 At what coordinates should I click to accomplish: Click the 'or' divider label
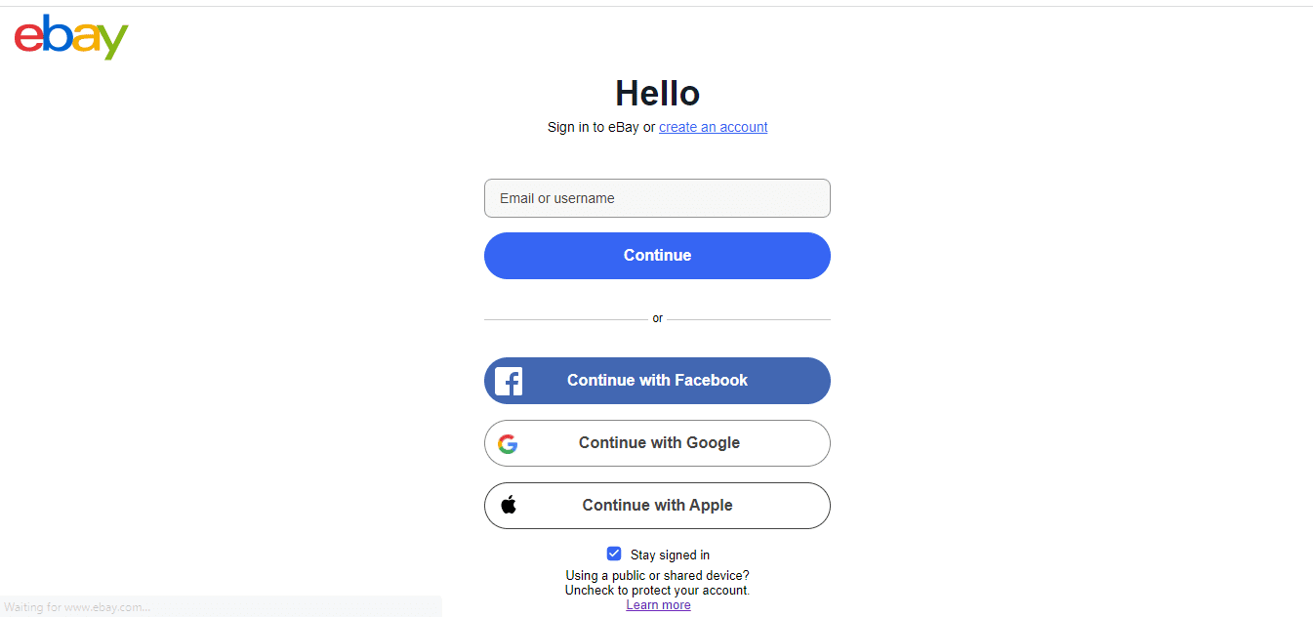click(x=657, y=318)
